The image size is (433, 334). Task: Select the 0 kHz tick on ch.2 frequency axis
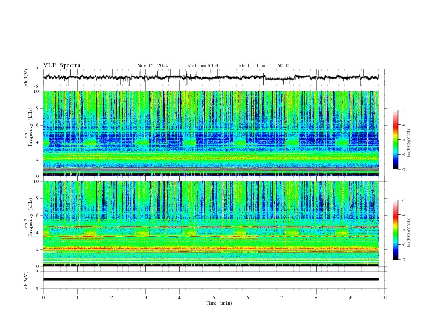(39, 266)
